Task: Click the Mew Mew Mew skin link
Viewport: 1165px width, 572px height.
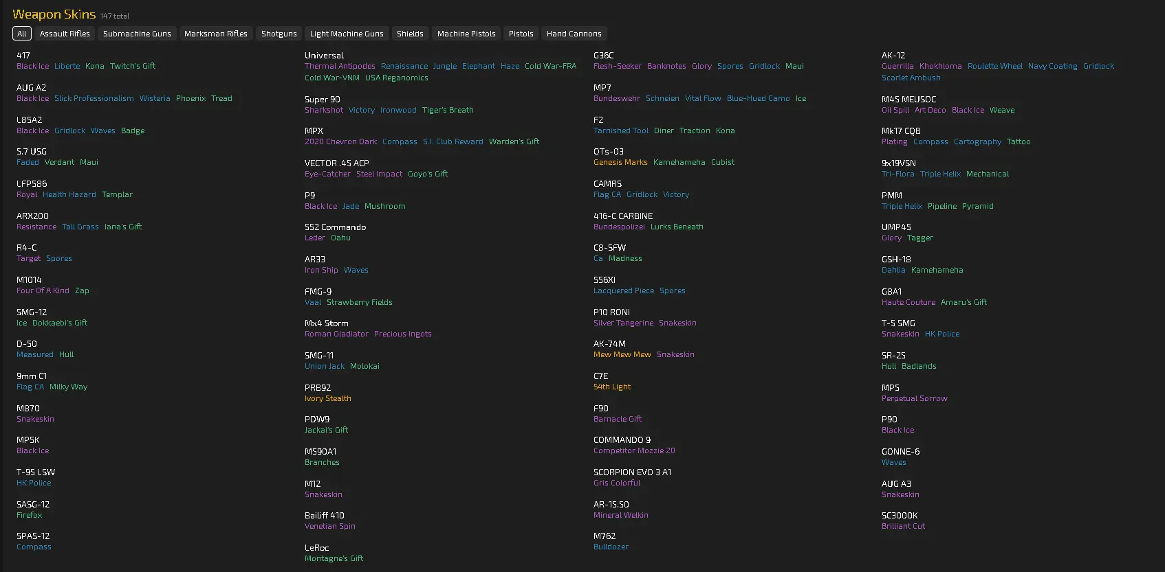Action: [622, 354]
